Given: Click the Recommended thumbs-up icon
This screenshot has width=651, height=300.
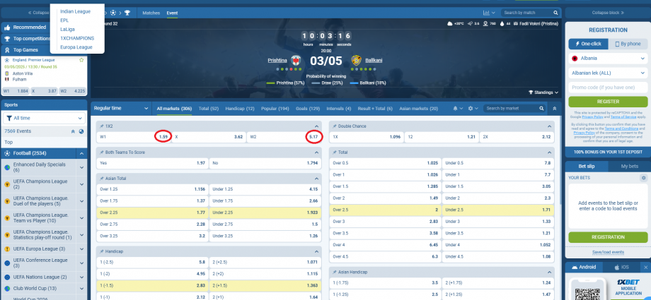Looking at the screenshot, I should click(6, 28).
